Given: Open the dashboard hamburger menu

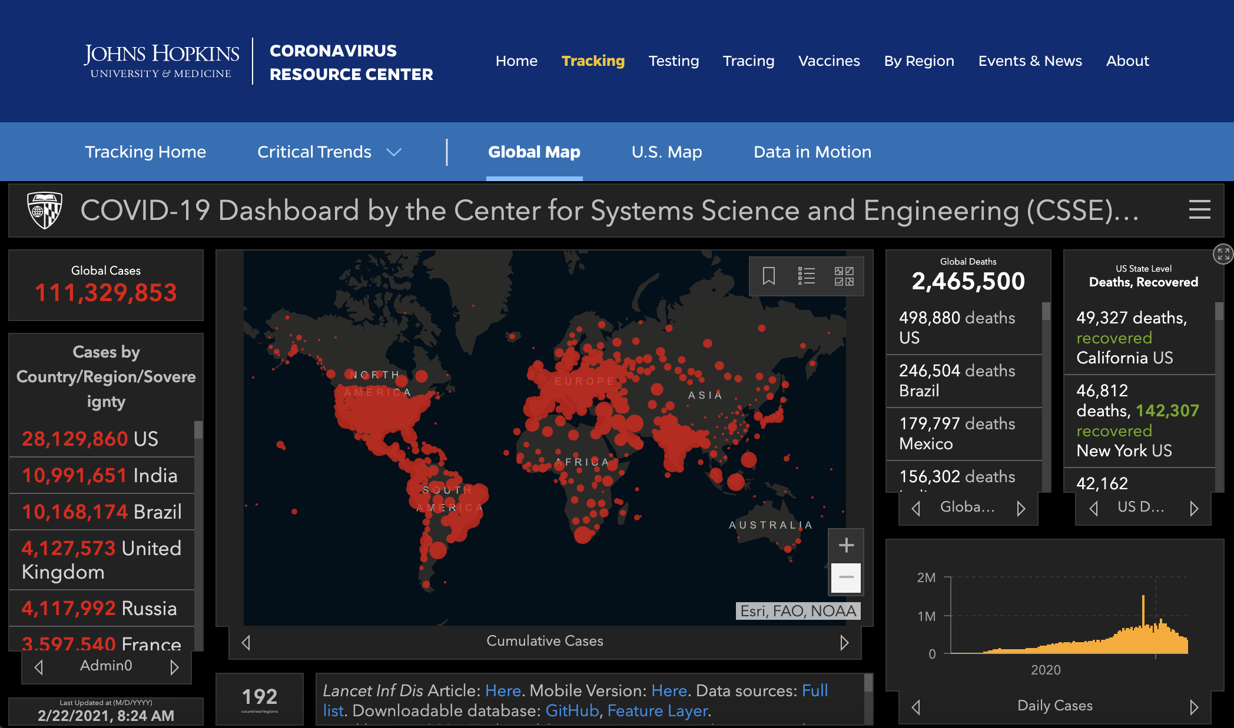Looking at the screenshot, I should point(1199,210).
